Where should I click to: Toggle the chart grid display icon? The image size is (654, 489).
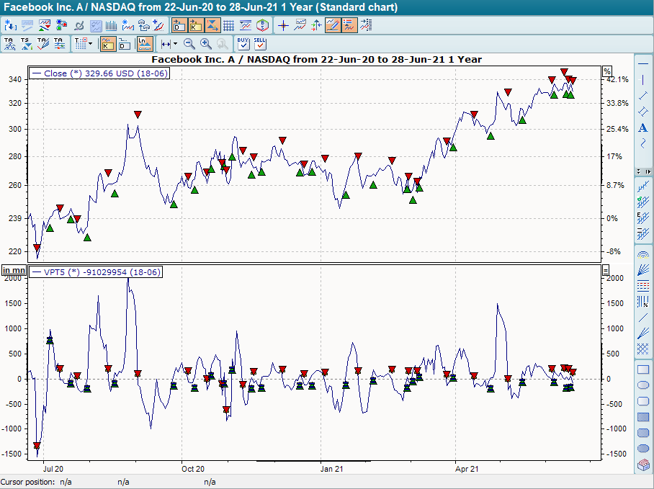tap(228, 24)
